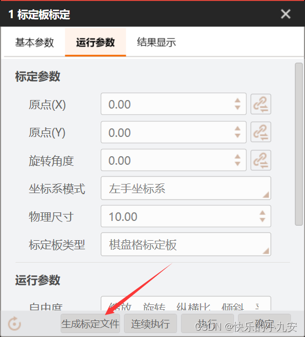Screen dimensions: 305x337
Task: Click the reset icon at bottom left
Action: pos(14,324)
